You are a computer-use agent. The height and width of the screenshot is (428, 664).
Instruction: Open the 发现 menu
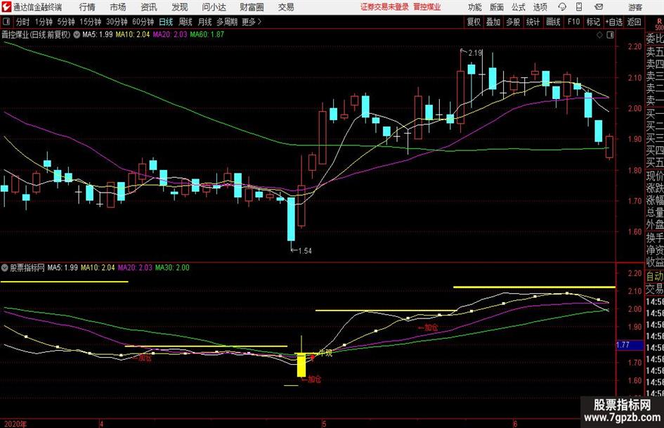coord(180,7)
